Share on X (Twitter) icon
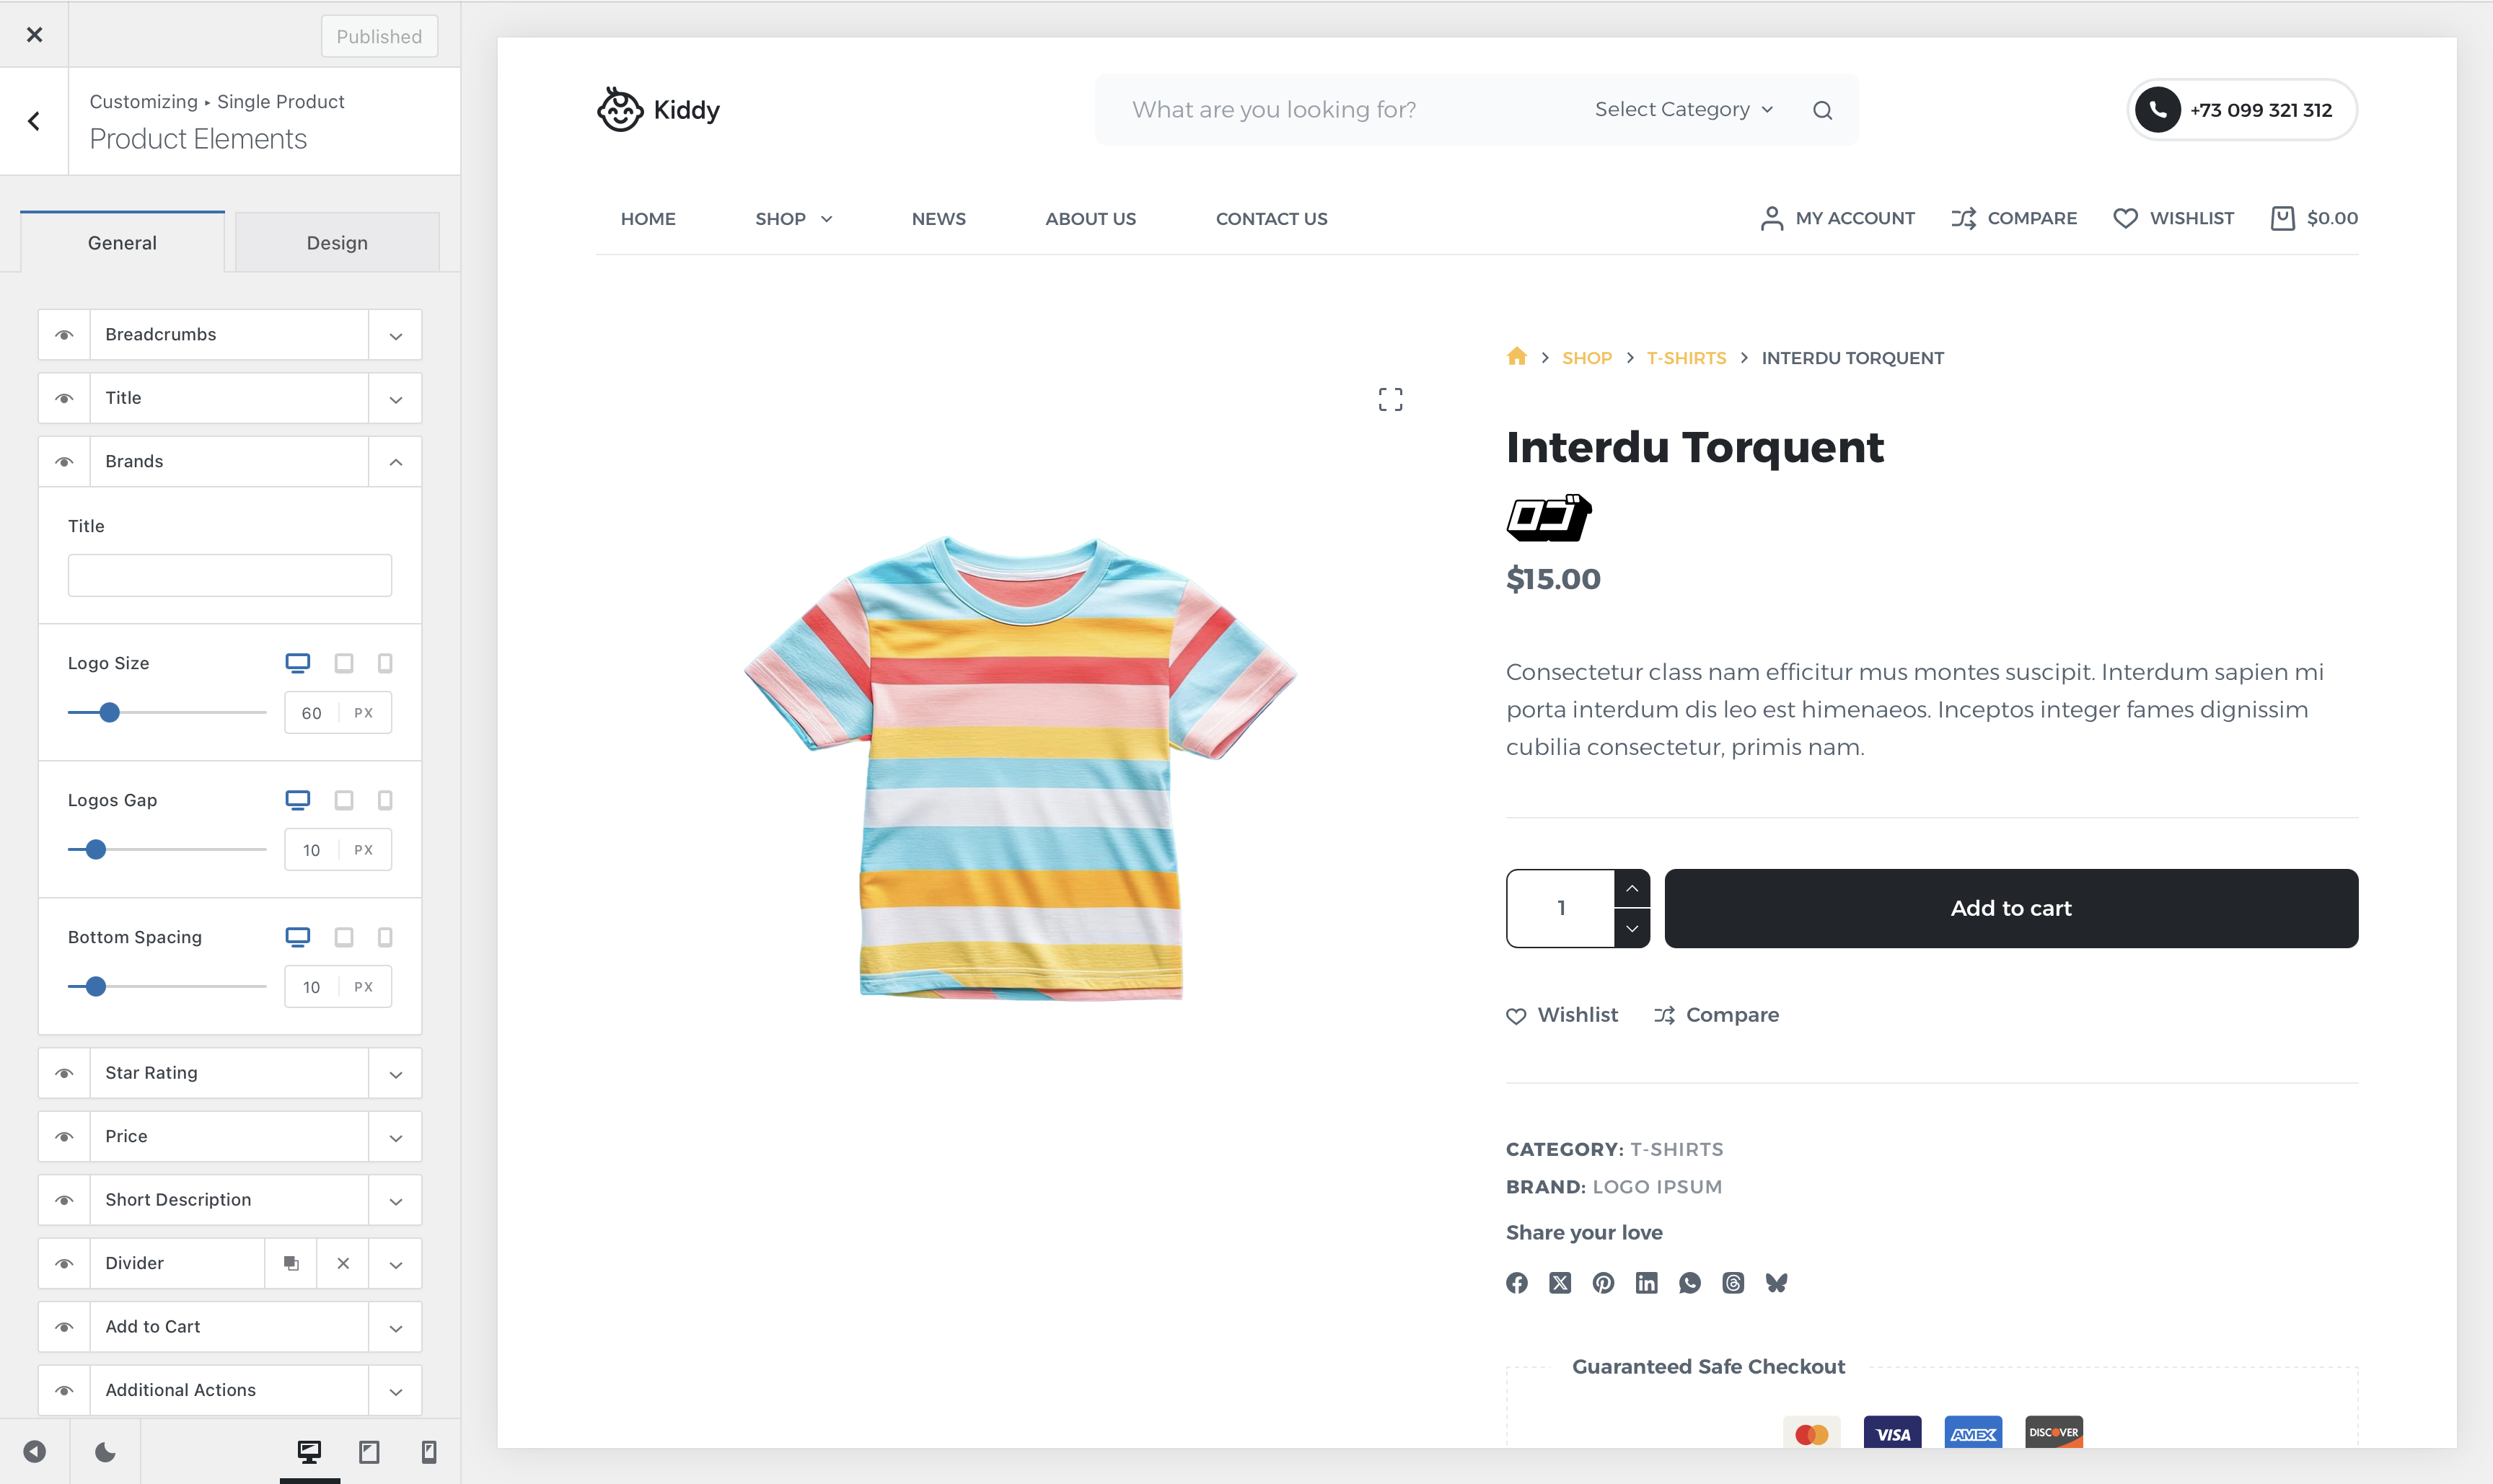Viewport: 2493px width, 1484px height. coord(1560,1283)
